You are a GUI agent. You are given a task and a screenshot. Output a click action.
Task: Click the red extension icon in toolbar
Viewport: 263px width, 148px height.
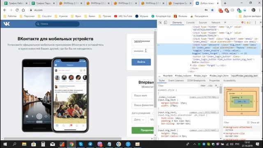click(x=221, y=10)
